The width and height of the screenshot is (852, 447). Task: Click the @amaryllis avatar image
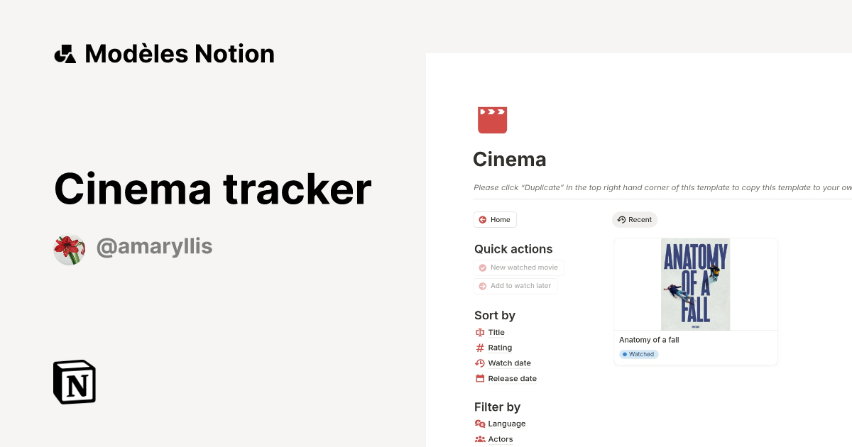tap(69, 249)
